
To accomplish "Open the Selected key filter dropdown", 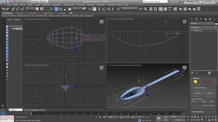I will [178, 117].
